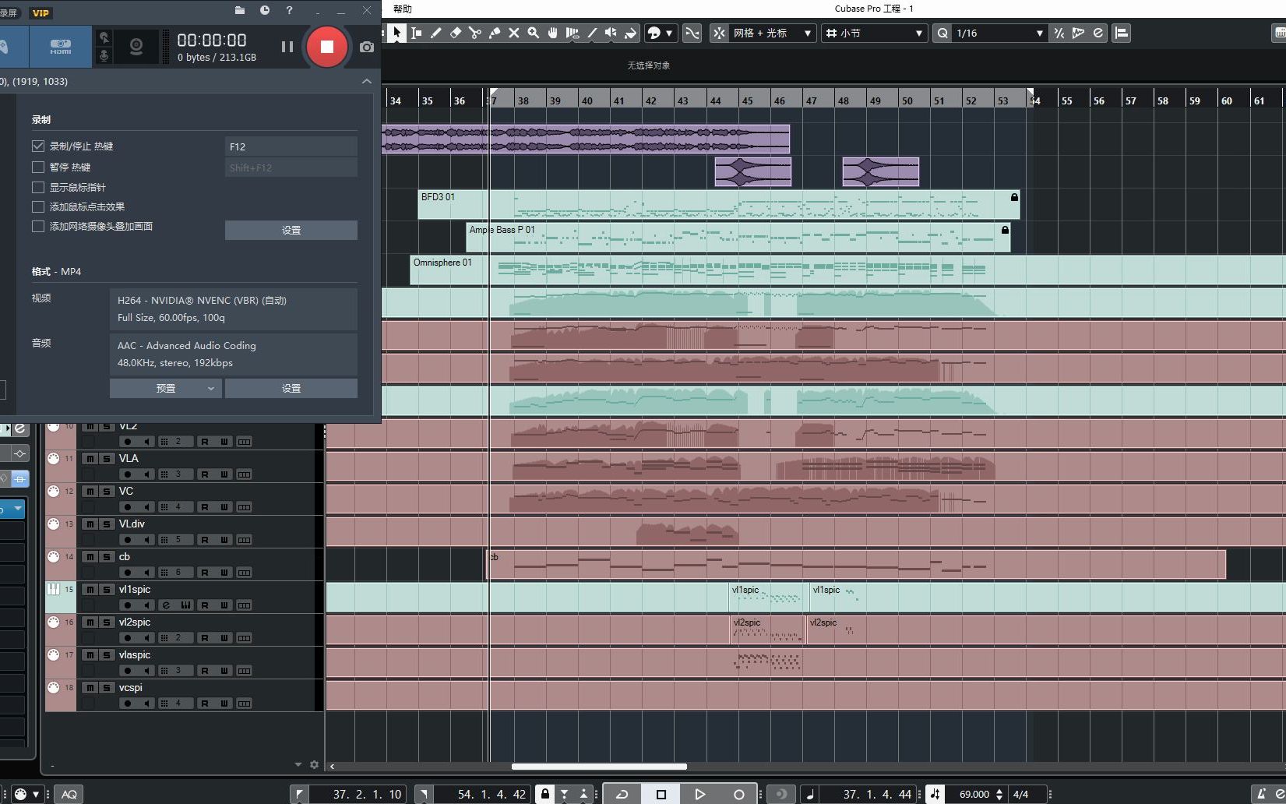The width and height of the screenshot is (1286, 804).
Task: Choose the Mute X tool
Action: 514,33
